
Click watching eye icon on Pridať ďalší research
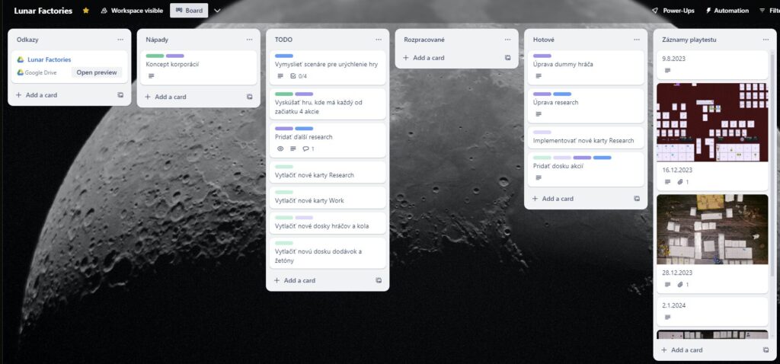280,148
